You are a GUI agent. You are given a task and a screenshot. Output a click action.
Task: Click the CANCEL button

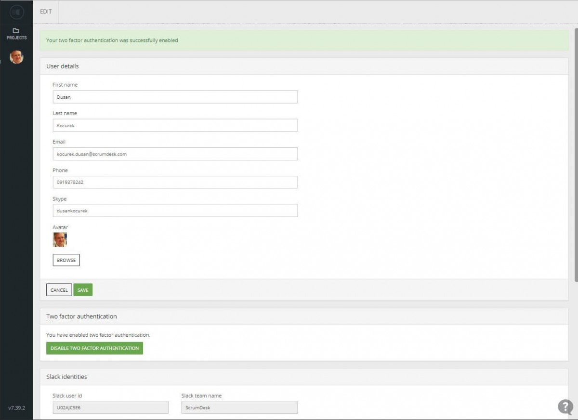tap(59, 290)
